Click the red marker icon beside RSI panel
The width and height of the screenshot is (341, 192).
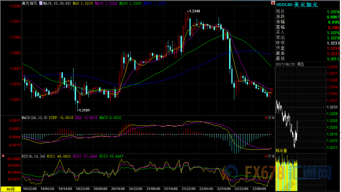3,156
